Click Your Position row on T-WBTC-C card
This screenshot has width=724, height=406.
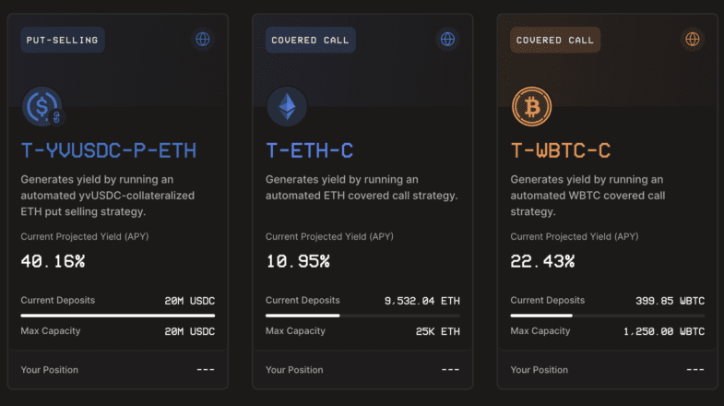tap(607, 369)
